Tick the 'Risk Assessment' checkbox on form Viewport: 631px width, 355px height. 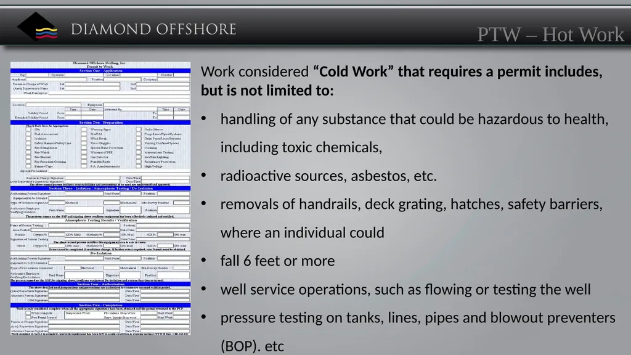[x=28, y=134]
